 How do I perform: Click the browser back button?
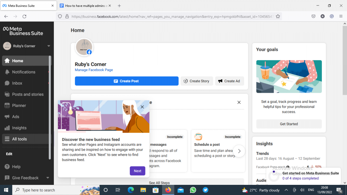[6, 16]
